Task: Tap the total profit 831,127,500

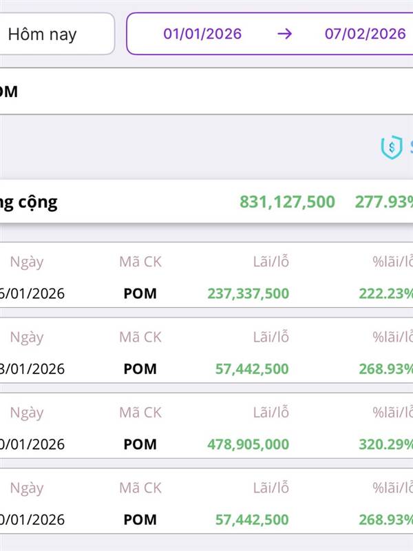Action: point(287,202)
